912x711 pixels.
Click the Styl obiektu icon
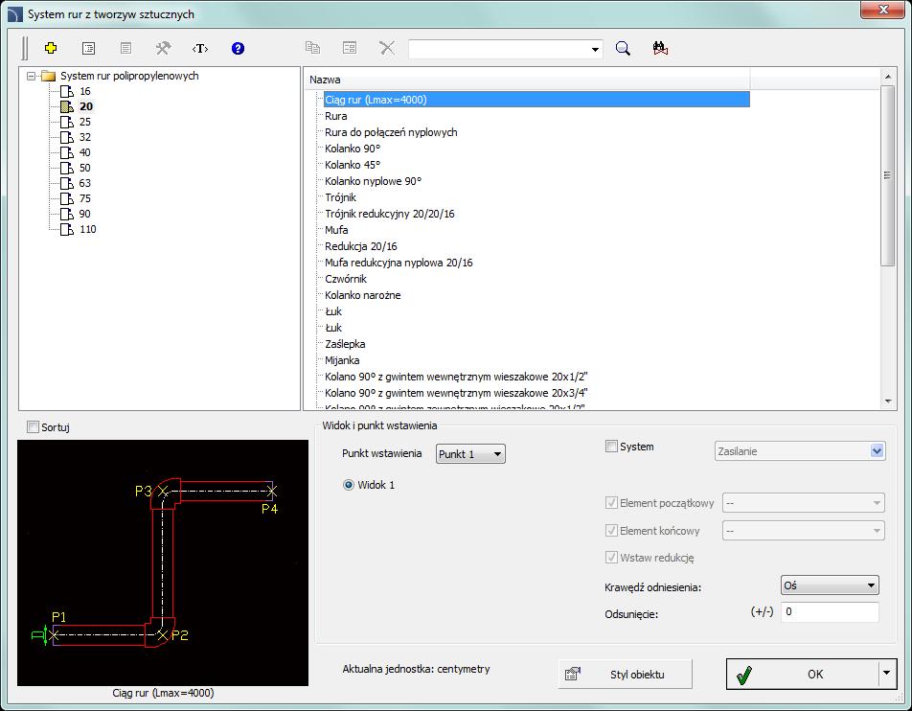point(573,674)
